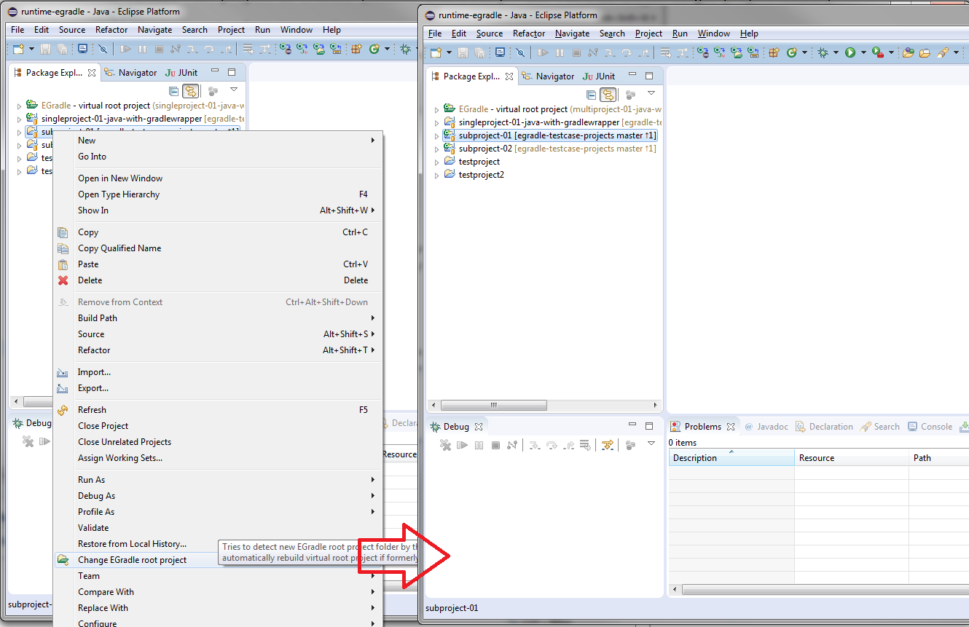Click New wizard icon in left window toolbar
Viewport: 969px width, 627px height.
18,49
